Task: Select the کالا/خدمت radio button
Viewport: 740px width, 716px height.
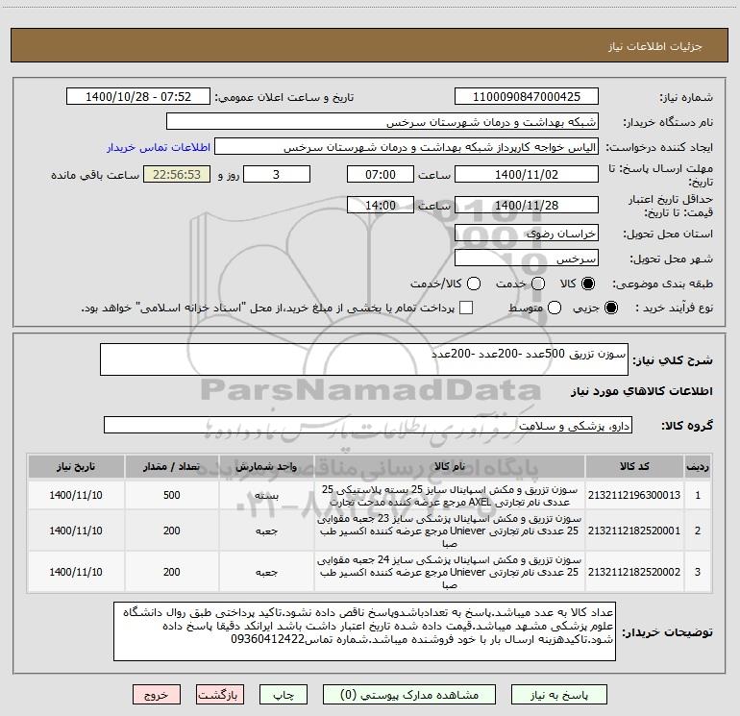Action: (x=474, y=284)
